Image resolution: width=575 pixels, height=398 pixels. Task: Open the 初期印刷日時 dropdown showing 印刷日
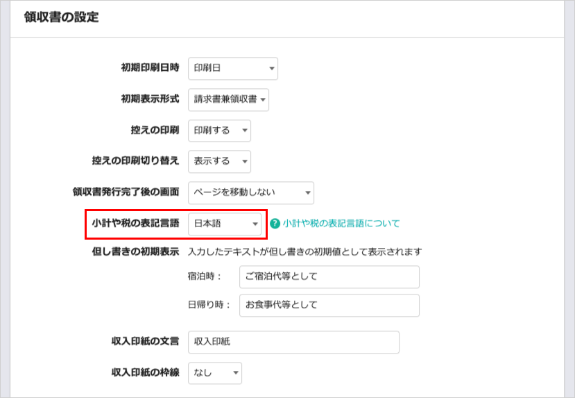point(232,68)
